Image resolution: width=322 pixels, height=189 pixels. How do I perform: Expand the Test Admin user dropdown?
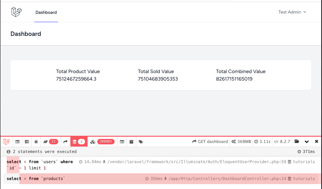point(292,12)
